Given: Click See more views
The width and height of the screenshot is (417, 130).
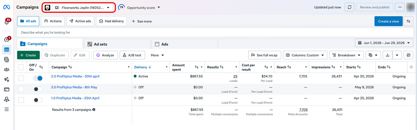Looking at the screenshot, I should (x=142, y=21).
